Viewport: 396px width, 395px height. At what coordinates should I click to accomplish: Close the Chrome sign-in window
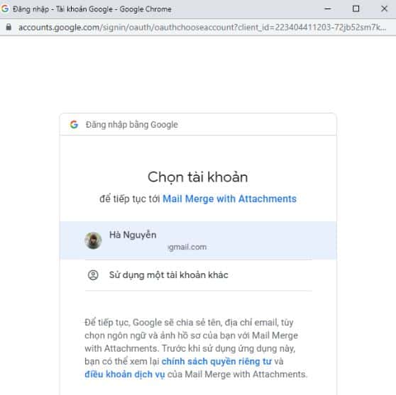pyautogui.click(x=384, y=9)
